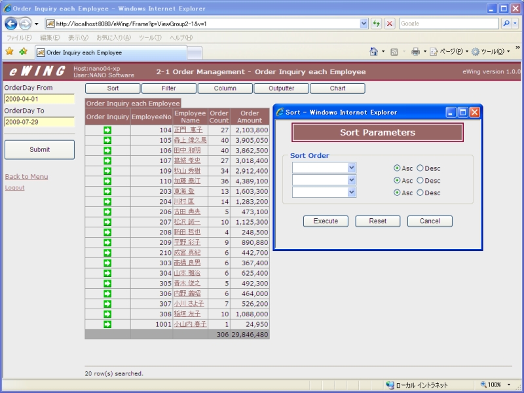Open order inquiry arrow for employee 107
Image resolution: width=524 pixels, height=393 pixels.
tap(107, 160)
